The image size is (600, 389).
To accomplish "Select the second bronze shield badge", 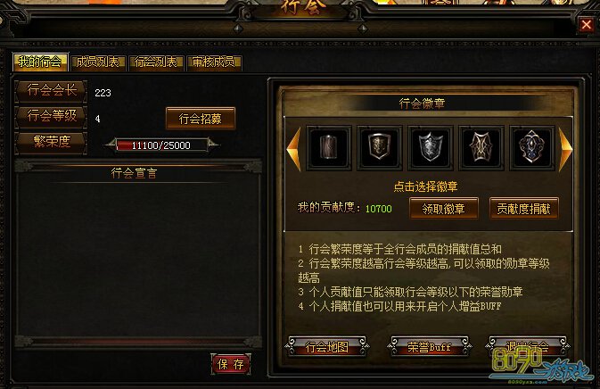I will tap(379, 147).
